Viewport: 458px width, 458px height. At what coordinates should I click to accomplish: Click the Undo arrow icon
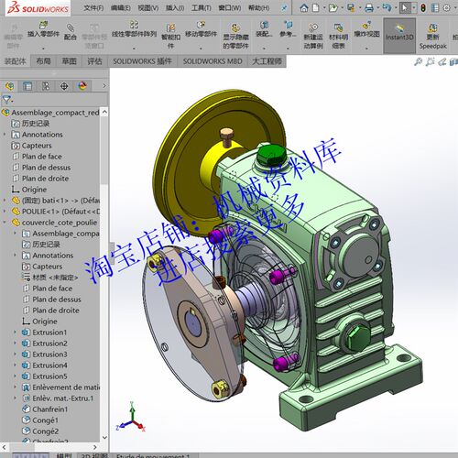pyautogui.click(x=387, y=7)
